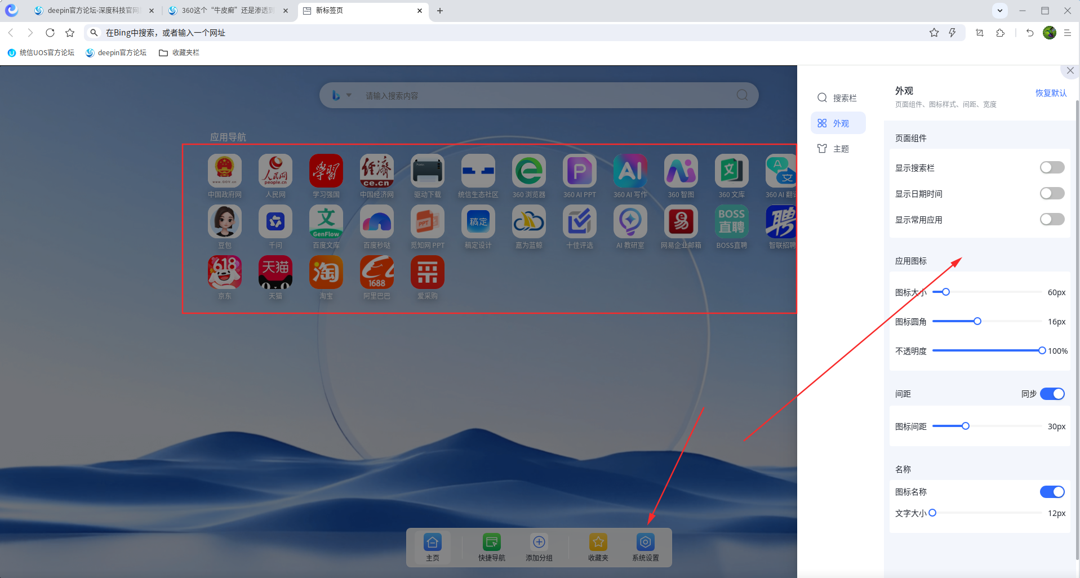Open the 中国政府网 app icon
This screenshot has width=1080, height=578.
(x=225, y=171)
